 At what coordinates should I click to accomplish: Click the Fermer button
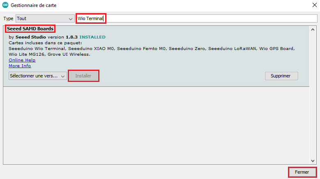point(302,172)
